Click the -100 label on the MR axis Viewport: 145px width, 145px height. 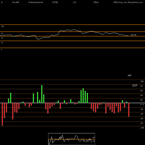click(142, 128)
